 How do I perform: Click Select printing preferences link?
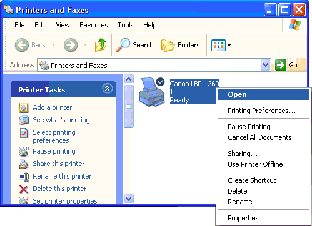(x=54, y=136)
